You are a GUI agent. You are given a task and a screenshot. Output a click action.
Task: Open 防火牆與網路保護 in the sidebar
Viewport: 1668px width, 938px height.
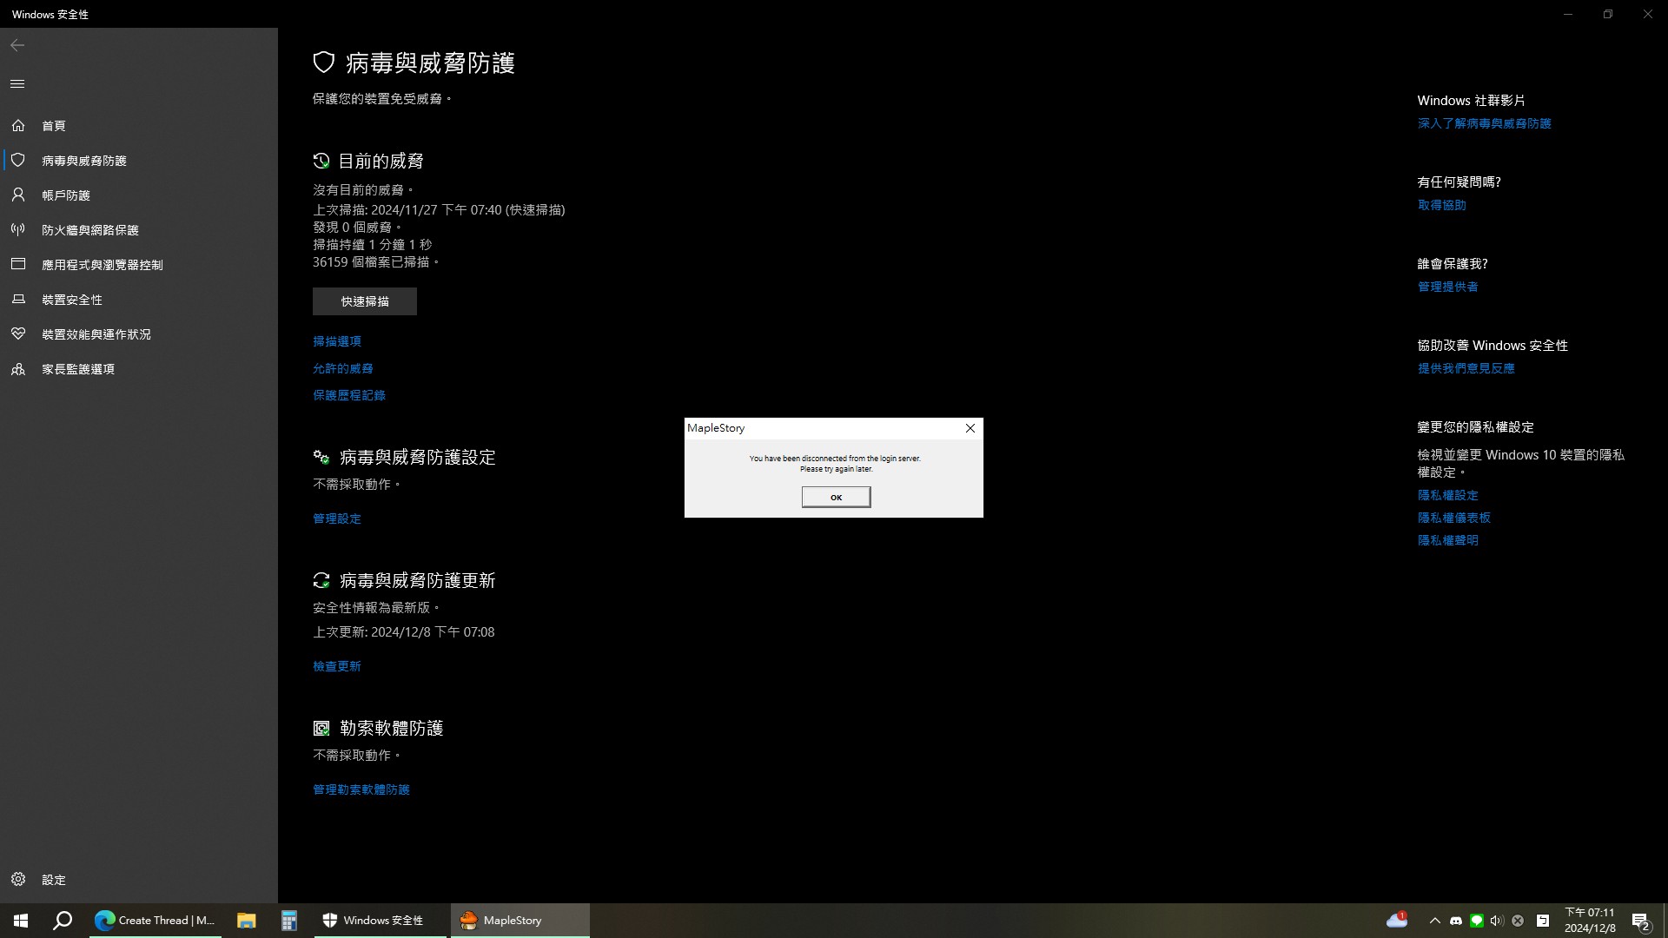tap(139, 230)
